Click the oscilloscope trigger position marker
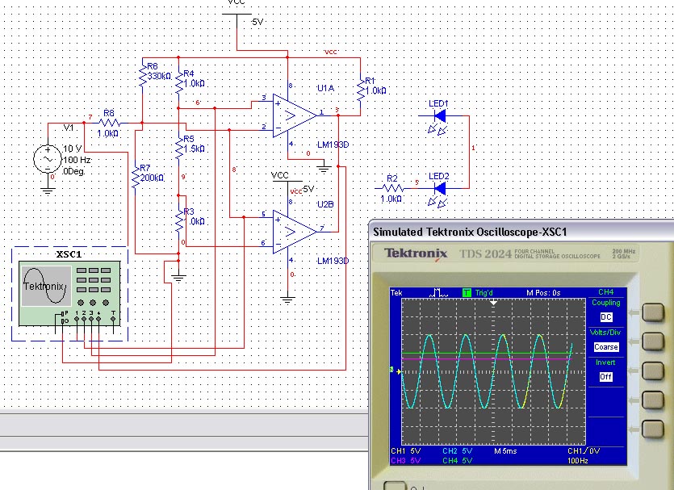The image size is (674, 490). (x=493, y=303)
